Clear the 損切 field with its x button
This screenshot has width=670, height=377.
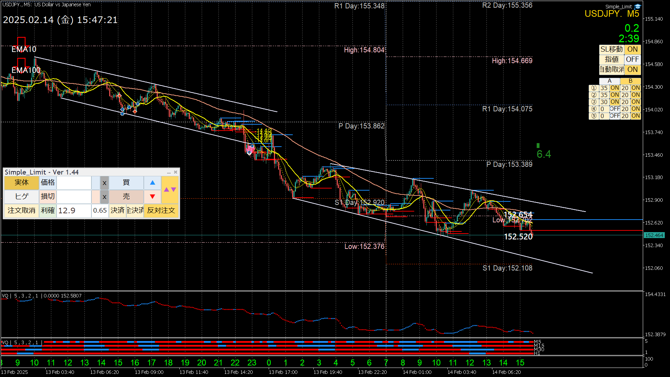pyautogui.click(x=104, y=197)
